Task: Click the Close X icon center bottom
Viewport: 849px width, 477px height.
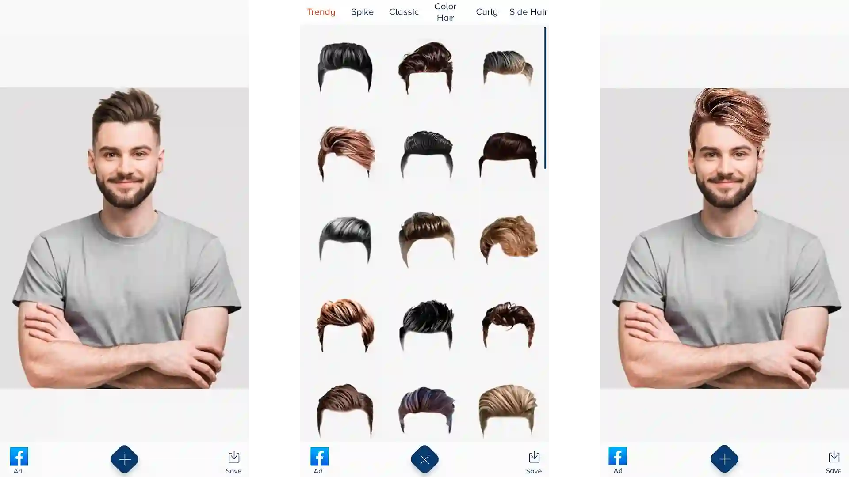Action: (424, 459)
